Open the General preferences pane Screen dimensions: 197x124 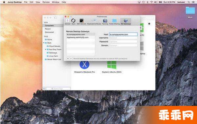(68, 21)
